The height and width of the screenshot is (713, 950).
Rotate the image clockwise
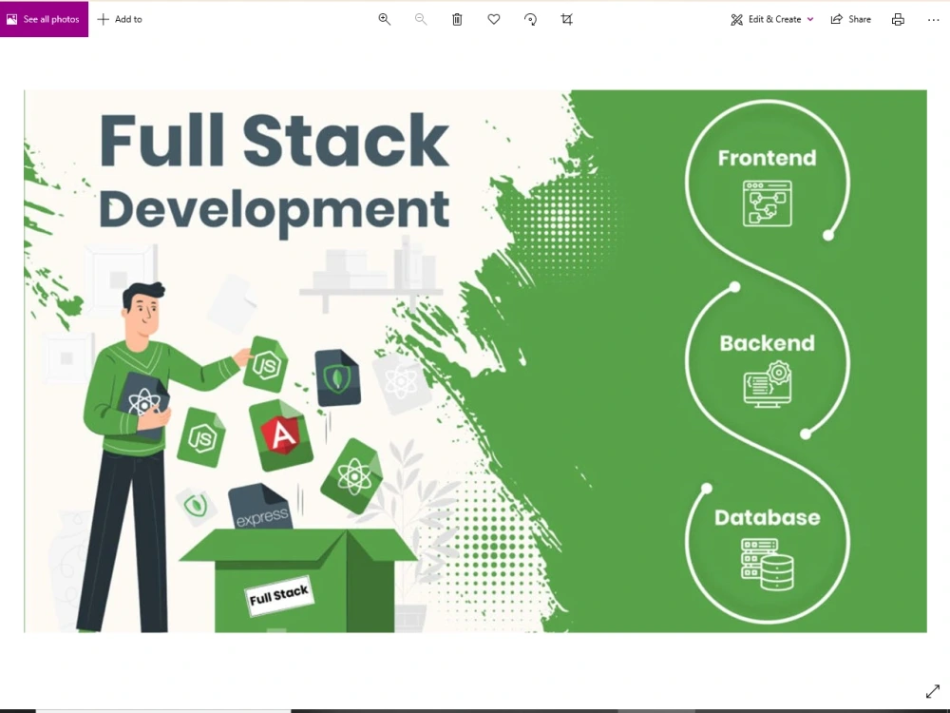(530, 19)
